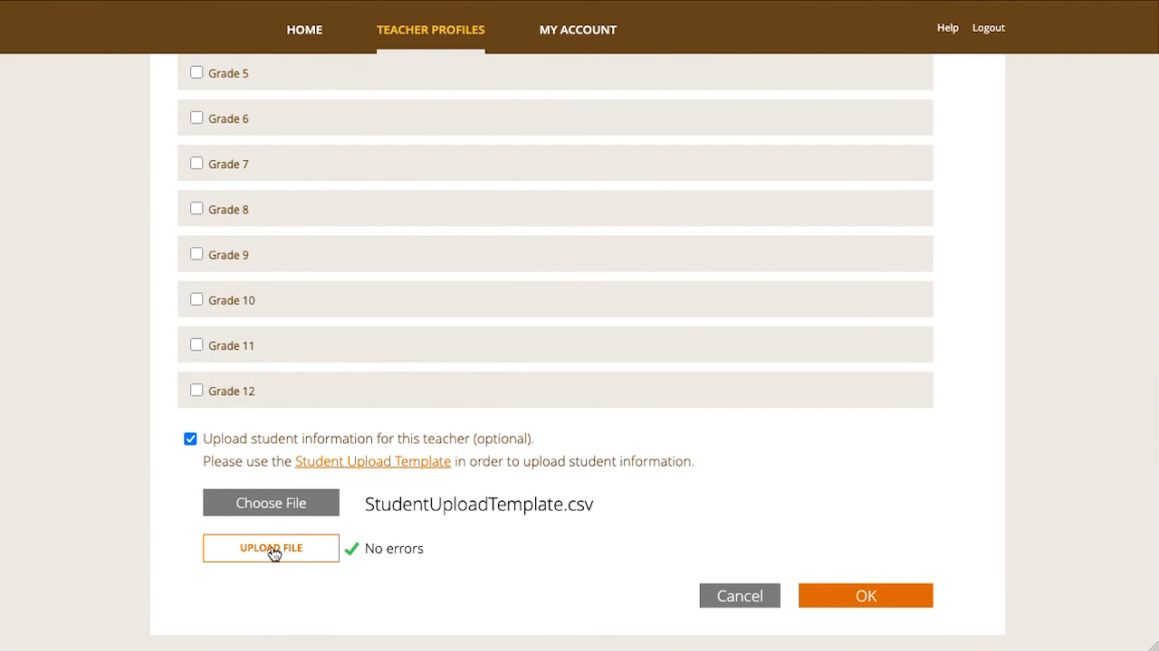
Task: Check the Grade 9 option
Action: click(x=196, y=254)
